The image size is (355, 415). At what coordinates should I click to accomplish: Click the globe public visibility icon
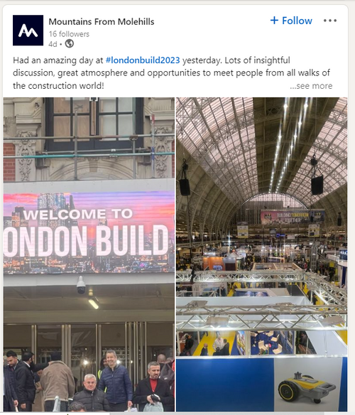(70, 43)
